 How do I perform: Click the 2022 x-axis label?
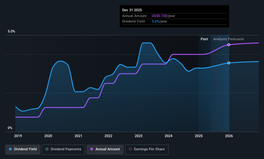click(x=108, y=136)
